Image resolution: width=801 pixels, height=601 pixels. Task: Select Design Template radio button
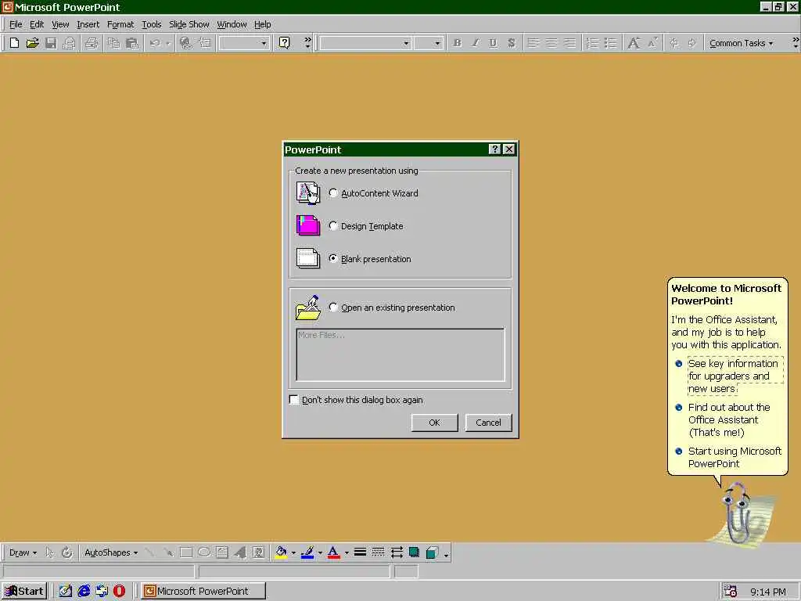tap(333, 226)
